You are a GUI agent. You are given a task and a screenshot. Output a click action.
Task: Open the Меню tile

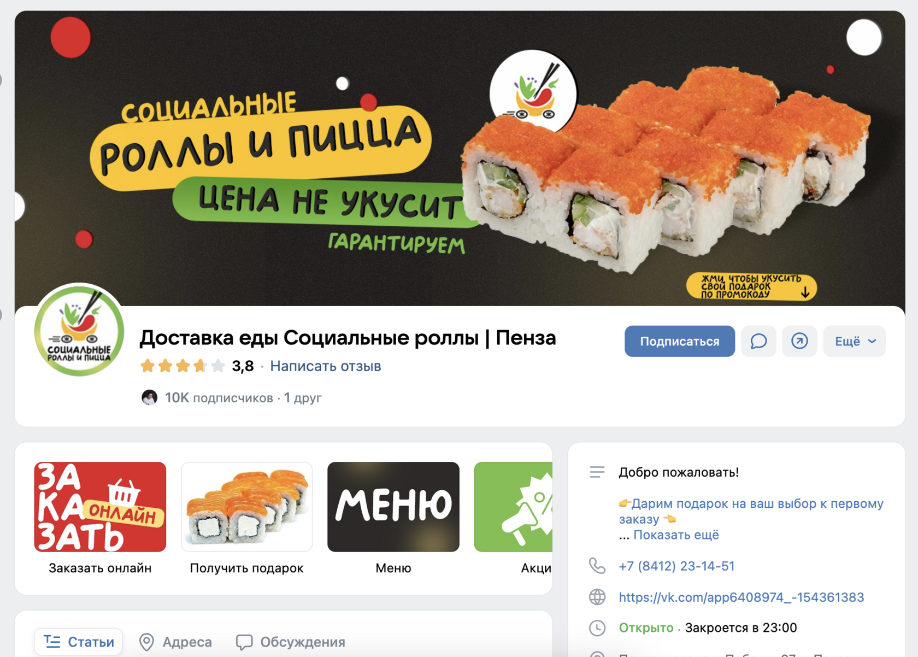[x=393, y=518]
